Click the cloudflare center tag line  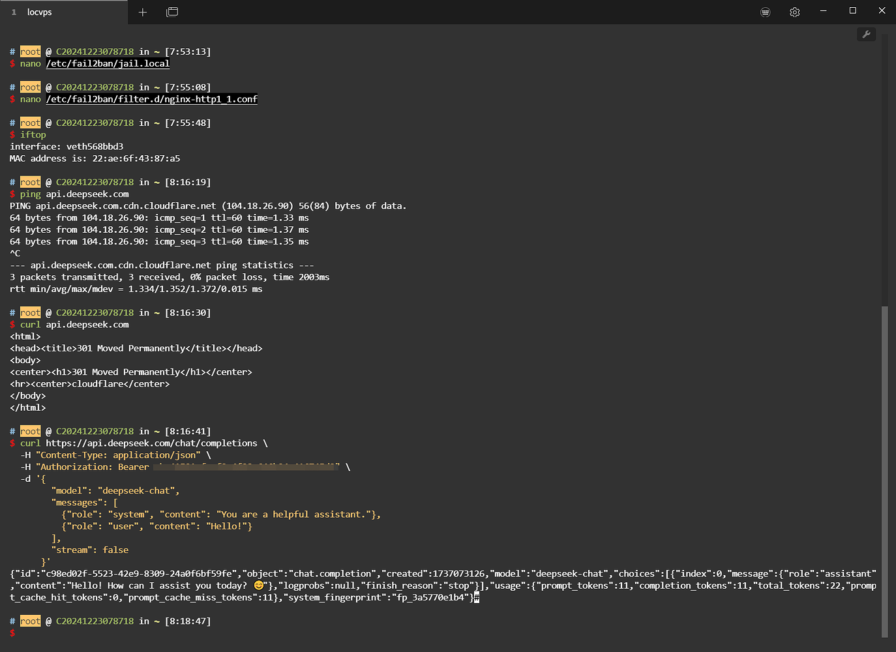tap(89, 384)
